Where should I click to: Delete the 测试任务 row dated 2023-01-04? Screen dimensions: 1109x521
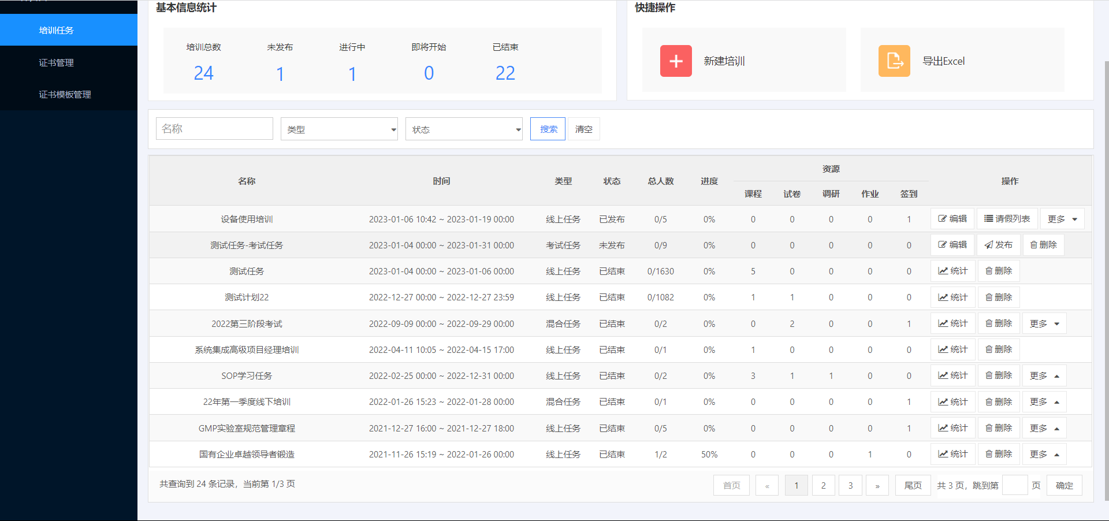999,271
